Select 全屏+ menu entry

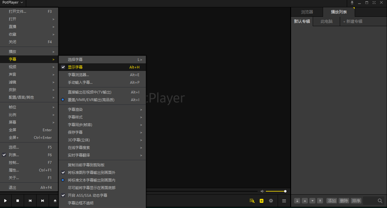tap(29, 138)
